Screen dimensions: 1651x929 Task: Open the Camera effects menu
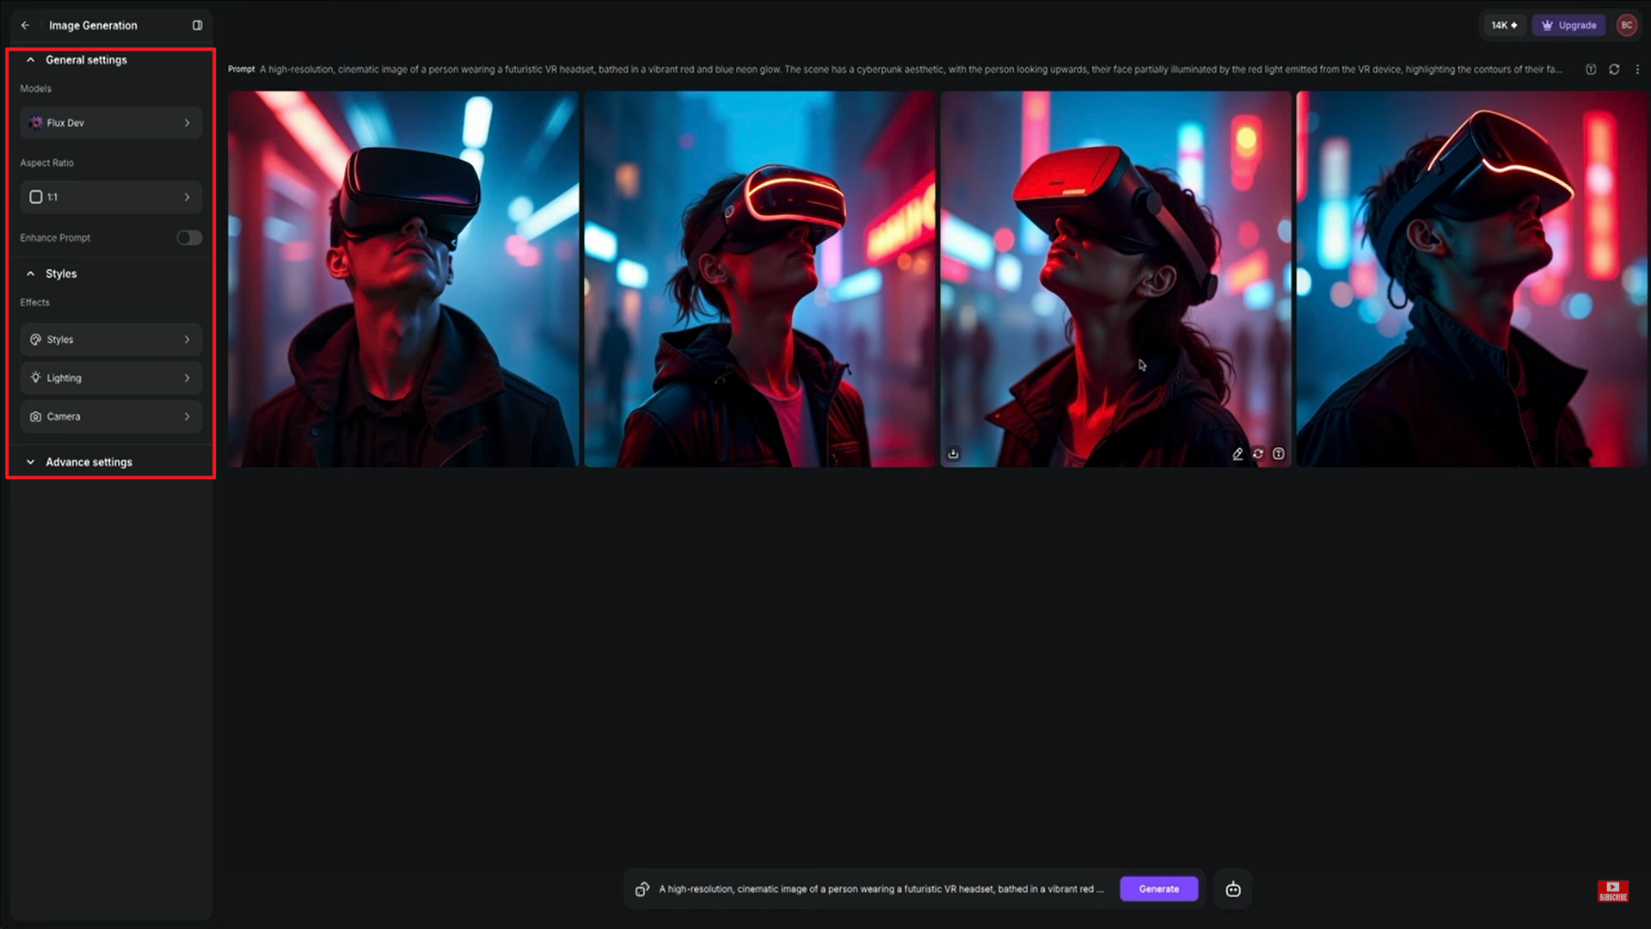(x=111, y=416)
